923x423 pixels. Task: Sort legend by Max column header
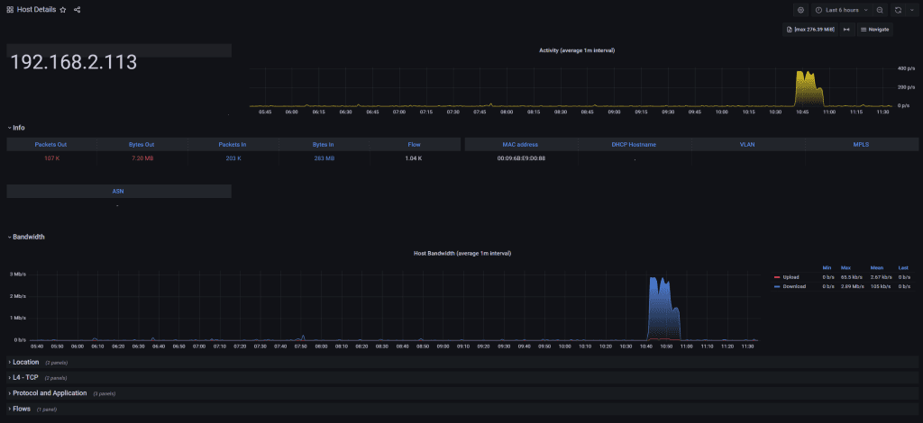(846, 267)
